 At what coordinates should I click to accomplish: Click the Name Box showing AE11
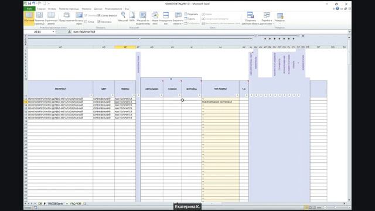(37, 32)
